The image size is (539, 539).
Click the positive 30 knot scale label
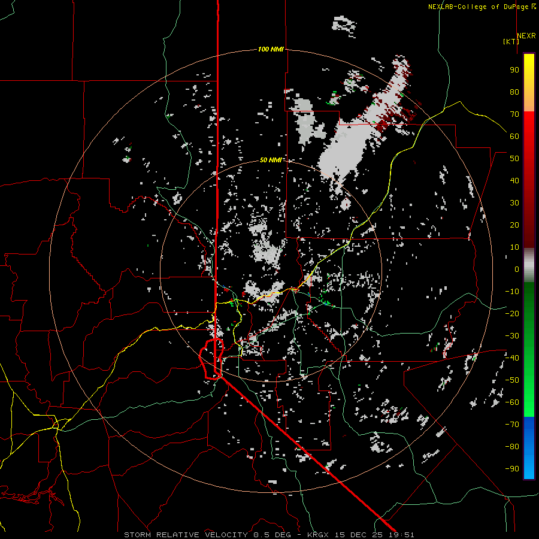(x=514, y=203)
